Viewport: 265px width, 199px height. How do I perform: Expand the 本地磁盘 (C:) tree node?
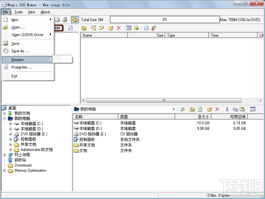click(10, 124)
